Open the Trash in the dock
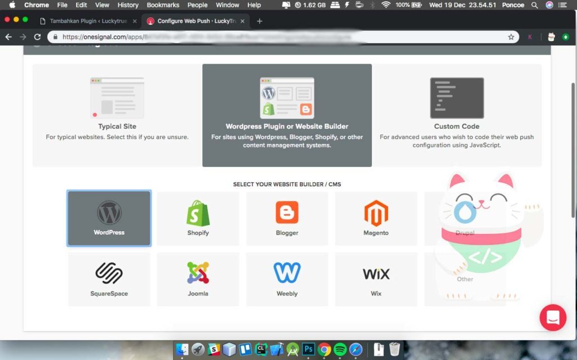 (394, 349)
